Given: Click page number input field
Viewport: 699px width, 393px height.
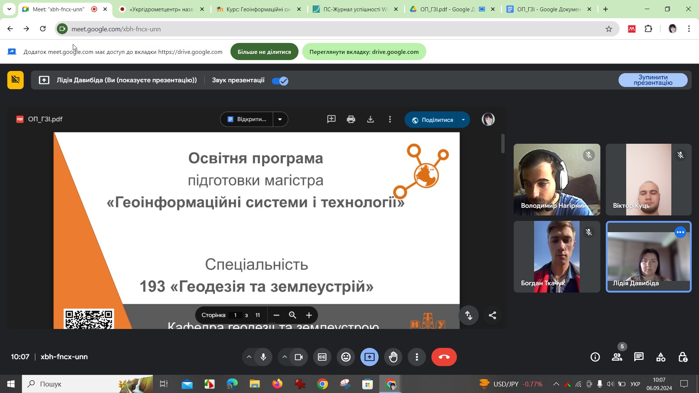Looking at the screenshot, I should click(x=235, y=314).
